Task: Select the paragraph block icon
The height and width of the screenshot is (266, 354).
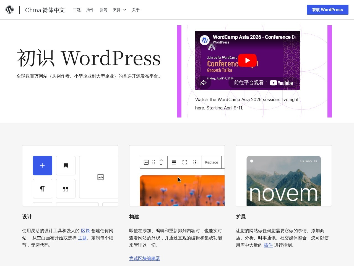Action: [x=42, y=189]
